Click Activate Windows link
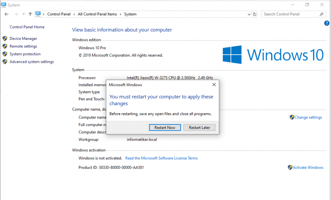 click(308, 168)
